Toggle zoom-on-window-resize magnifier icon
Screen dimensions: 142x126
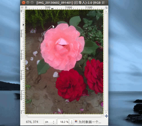106,8
